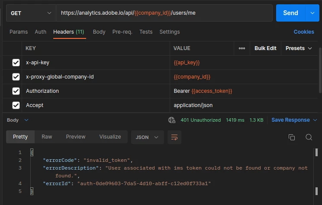This screenshot has height=205, width=322.
Task: Click the VALUE column header
Action: [182, 48]
